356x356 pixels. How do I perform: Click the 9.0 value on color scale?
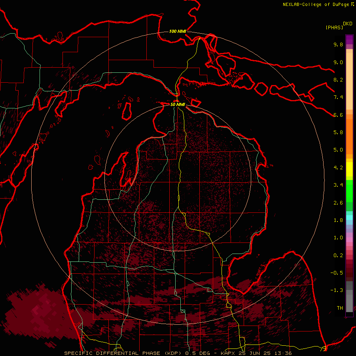338,62
